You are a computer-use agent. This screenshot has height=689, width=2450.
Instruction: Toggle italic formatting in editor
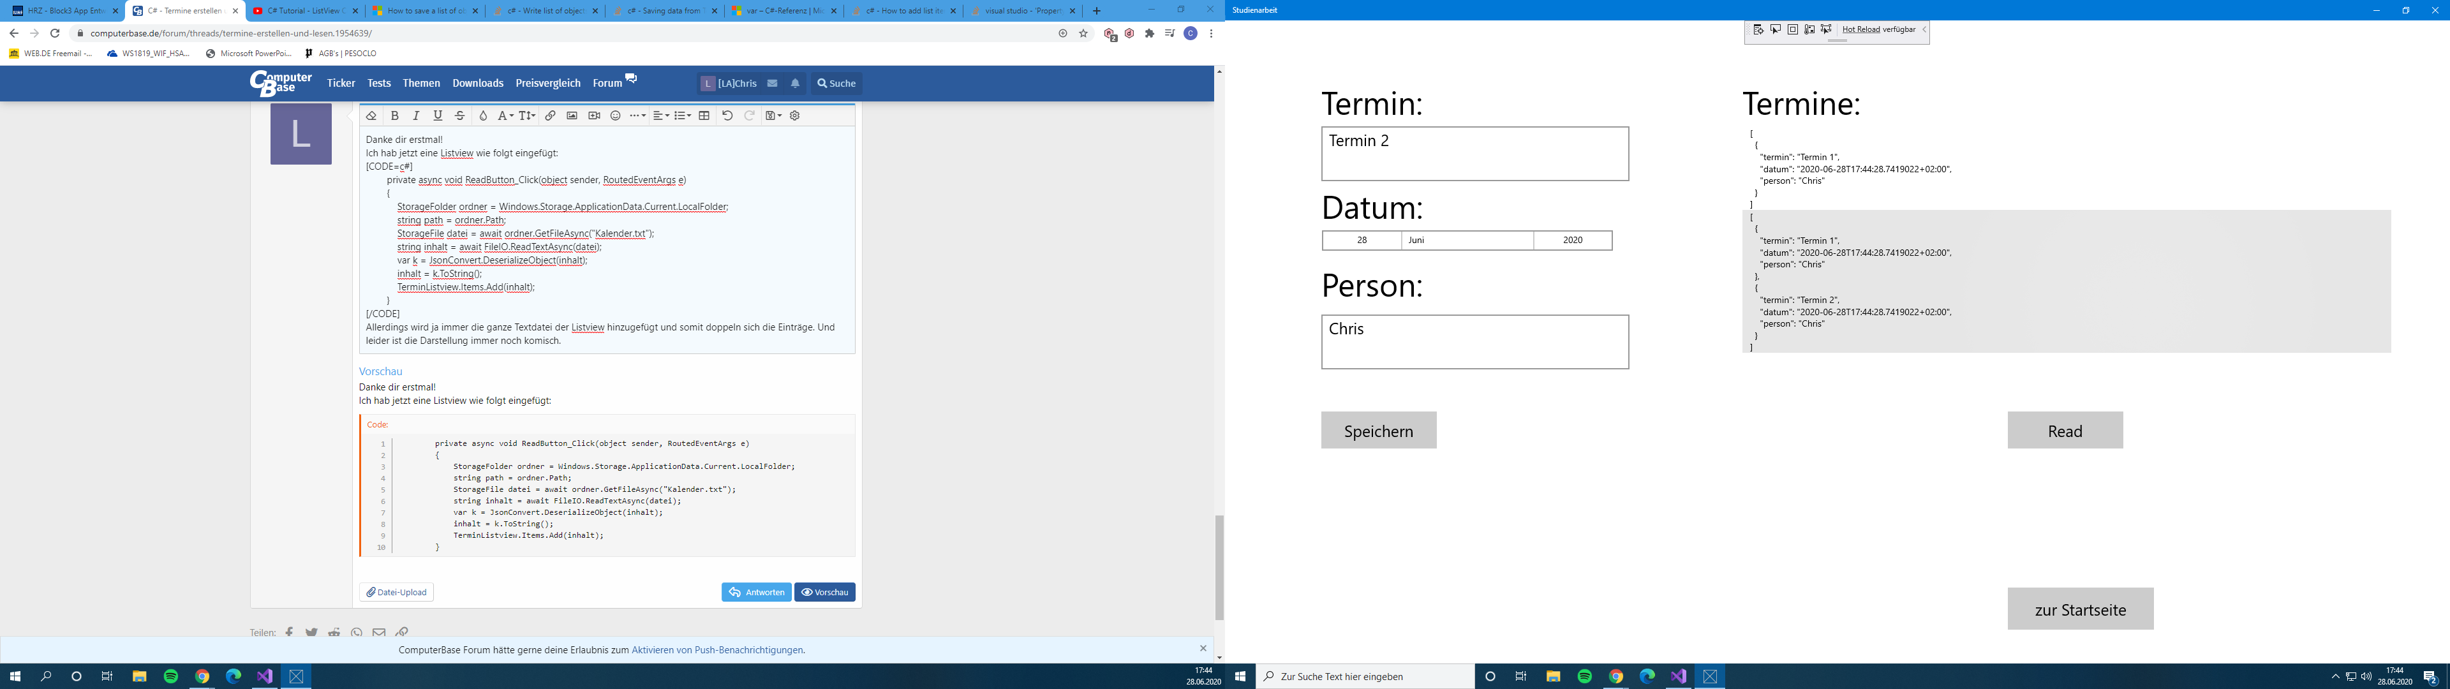[415, 116]
